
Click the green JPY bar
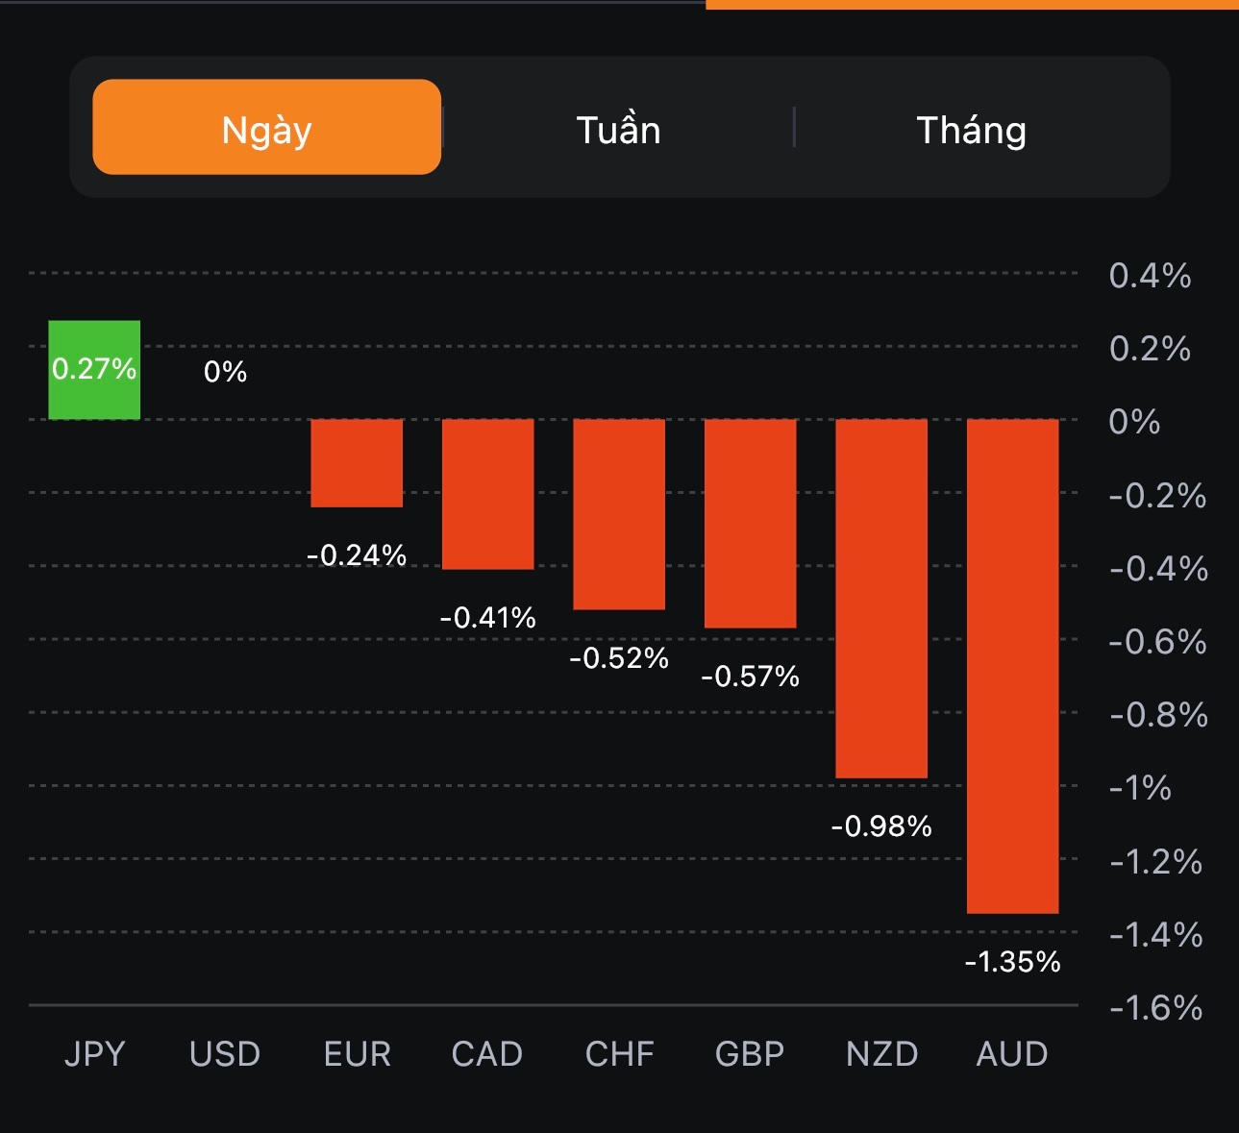[x=94, y=370]
